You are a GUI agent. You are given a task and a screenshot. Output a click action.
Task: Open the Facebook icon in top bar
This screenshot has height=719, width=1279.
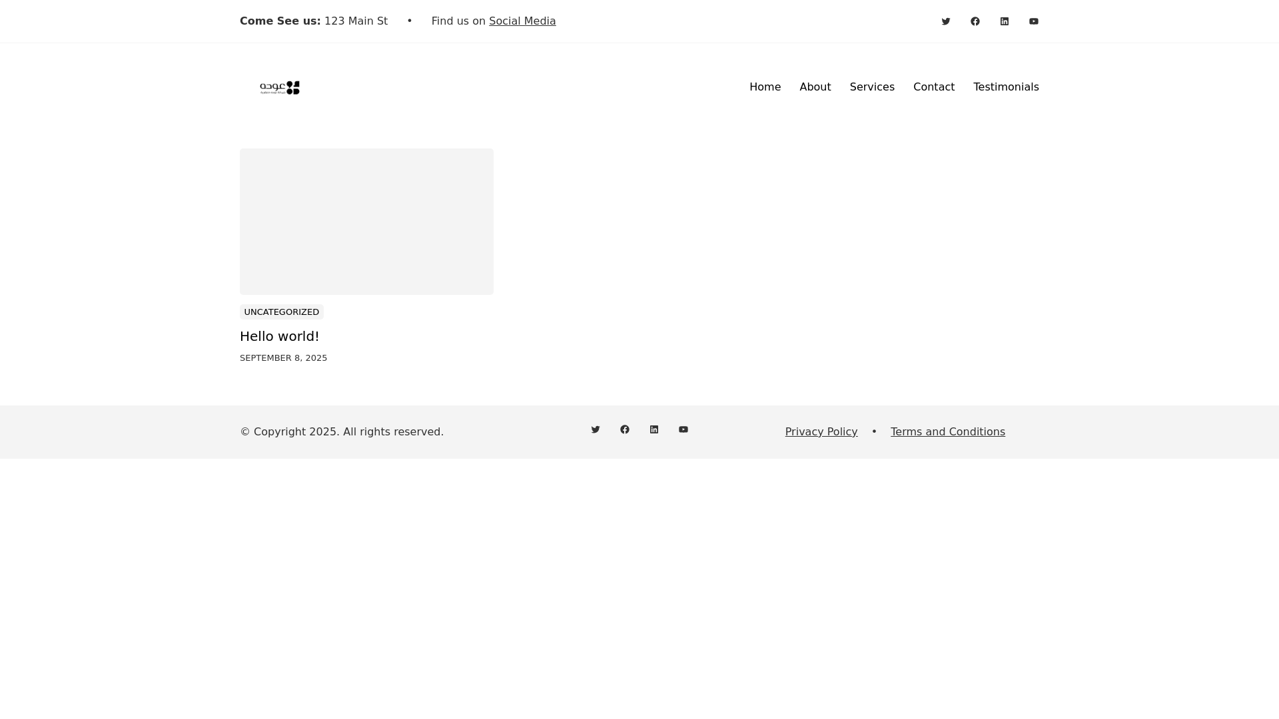click(975, 21)
